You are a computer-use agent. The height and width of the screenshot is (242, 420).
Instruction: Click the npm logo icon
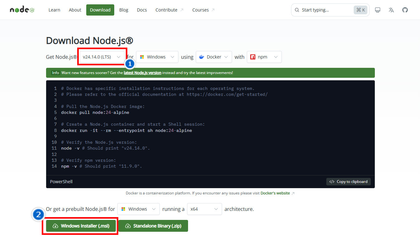point(253,57)
